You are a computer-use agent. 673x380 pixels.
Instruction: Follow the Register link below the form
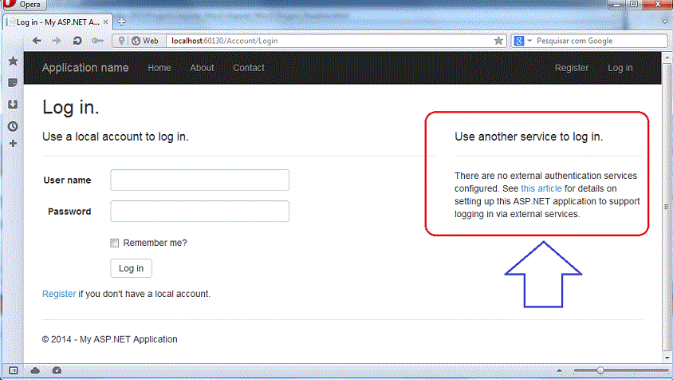coord(59,294)
